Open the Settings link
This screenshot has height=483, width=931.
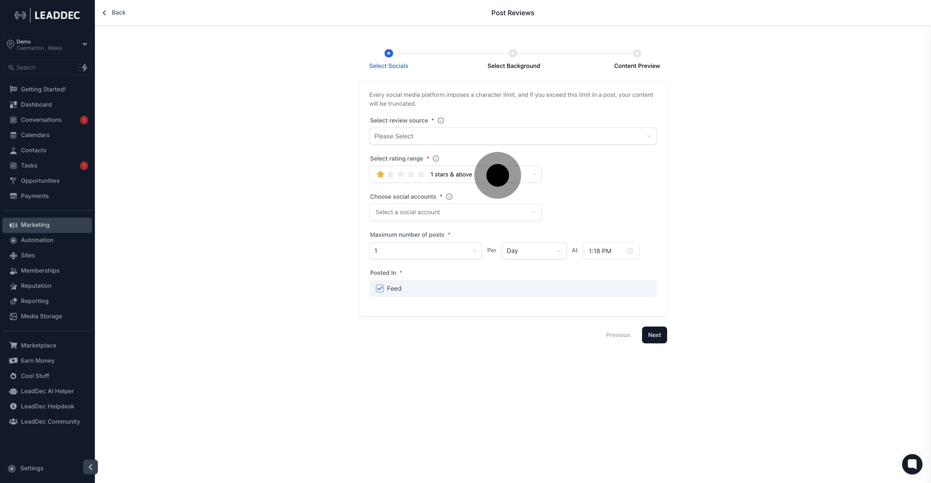[x=32, y=468]
